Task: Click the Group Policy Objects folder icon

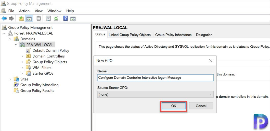Action: 28,62
